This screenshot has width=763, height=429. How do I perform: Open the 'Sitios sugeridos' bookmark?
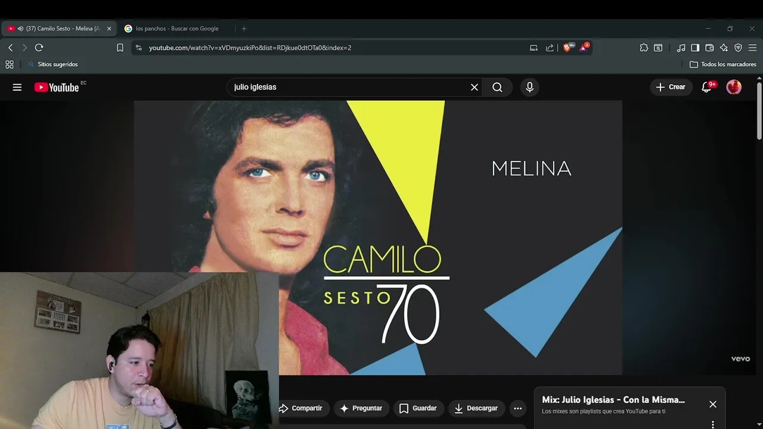53,64
